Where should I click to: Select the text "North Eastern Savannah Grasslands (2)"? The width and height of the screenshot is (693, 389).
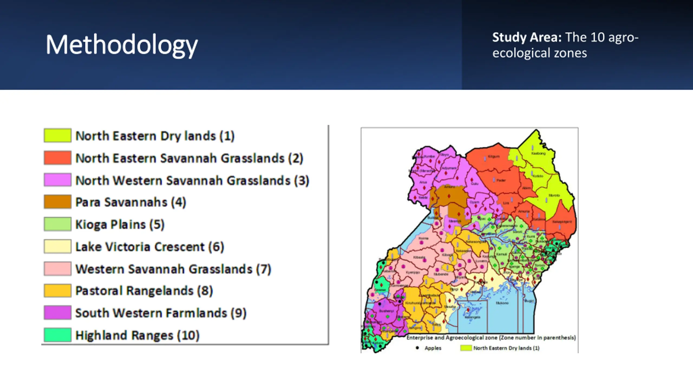pos(189,158)
